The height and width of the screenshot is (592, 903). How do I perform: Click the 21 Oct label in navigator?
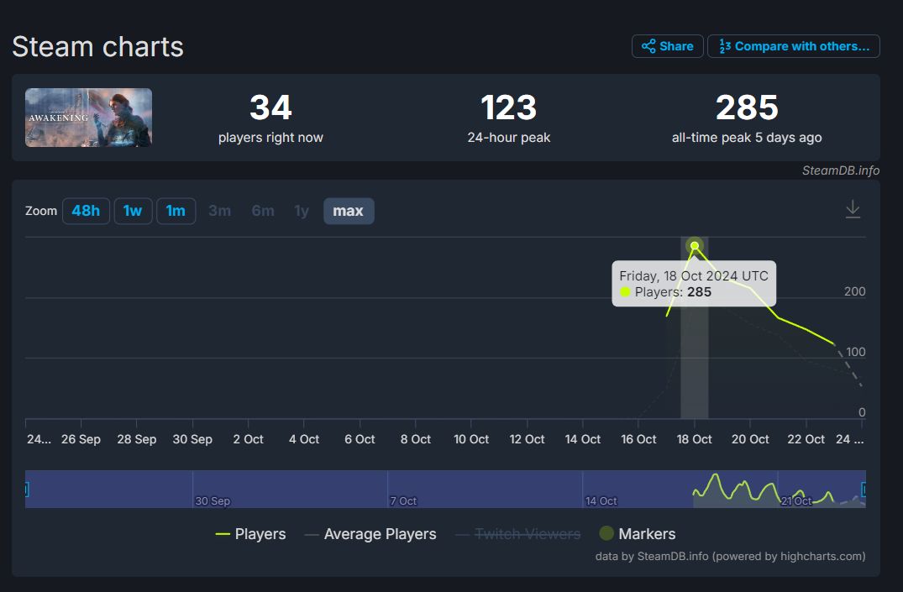point(795,501)
